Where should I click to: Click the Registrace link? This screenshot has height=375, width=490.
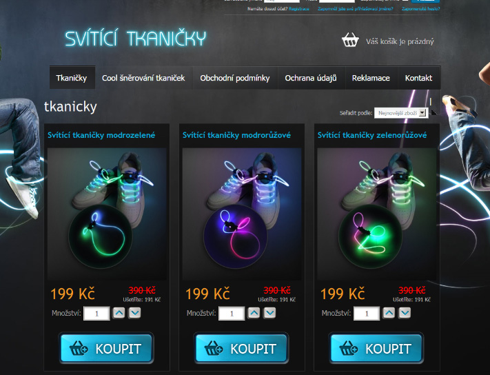click(298, 9)
